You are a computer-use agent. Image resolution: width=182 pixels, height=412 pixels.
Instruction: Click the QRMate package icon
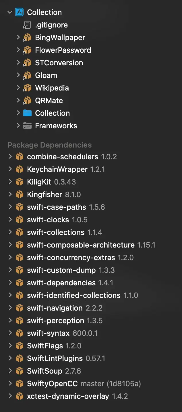[27, 101]
